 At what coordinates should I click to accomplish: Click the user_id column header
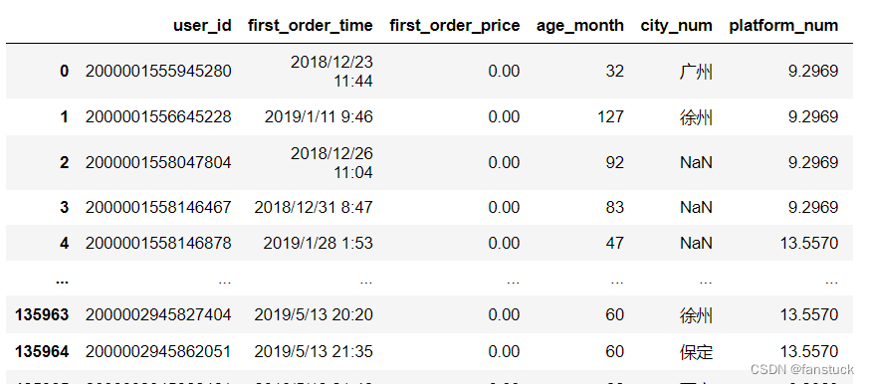pos(202,26)
